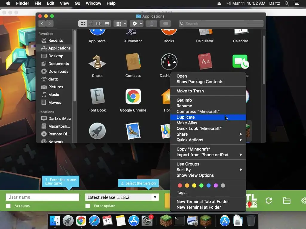This screenshot has height=229, width=306.
Task: Open the Contacts app icon
Action: (133, 62)
